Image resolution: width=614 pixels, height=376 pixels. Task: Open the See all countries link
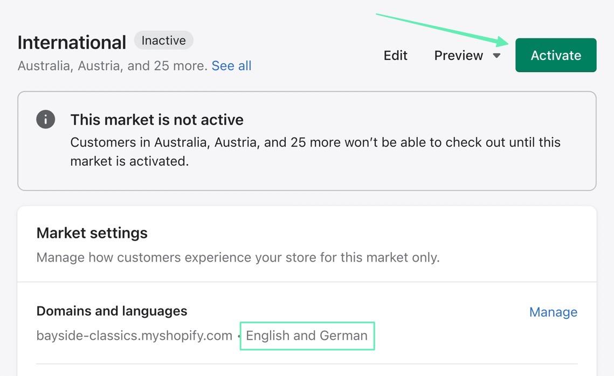tap(231, 66)
